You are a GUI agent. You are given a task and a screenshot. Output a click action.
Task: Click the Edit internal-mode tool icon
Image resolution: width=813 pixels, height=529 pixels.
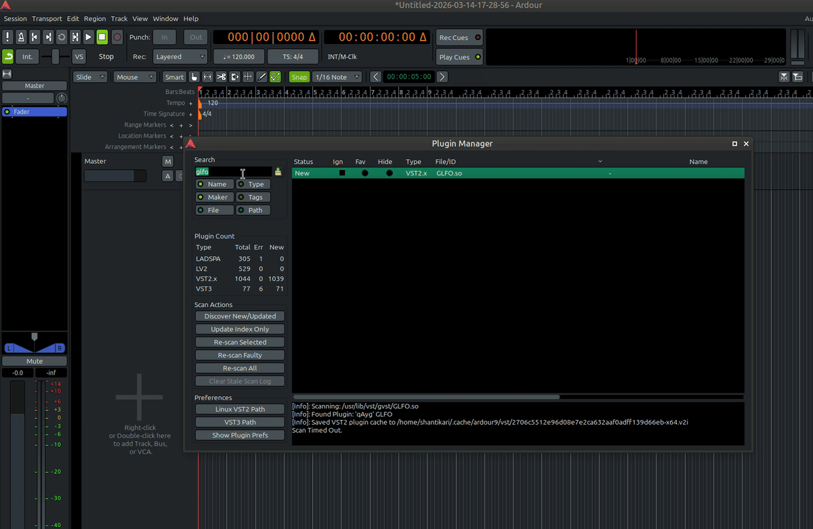coord(275,77)
